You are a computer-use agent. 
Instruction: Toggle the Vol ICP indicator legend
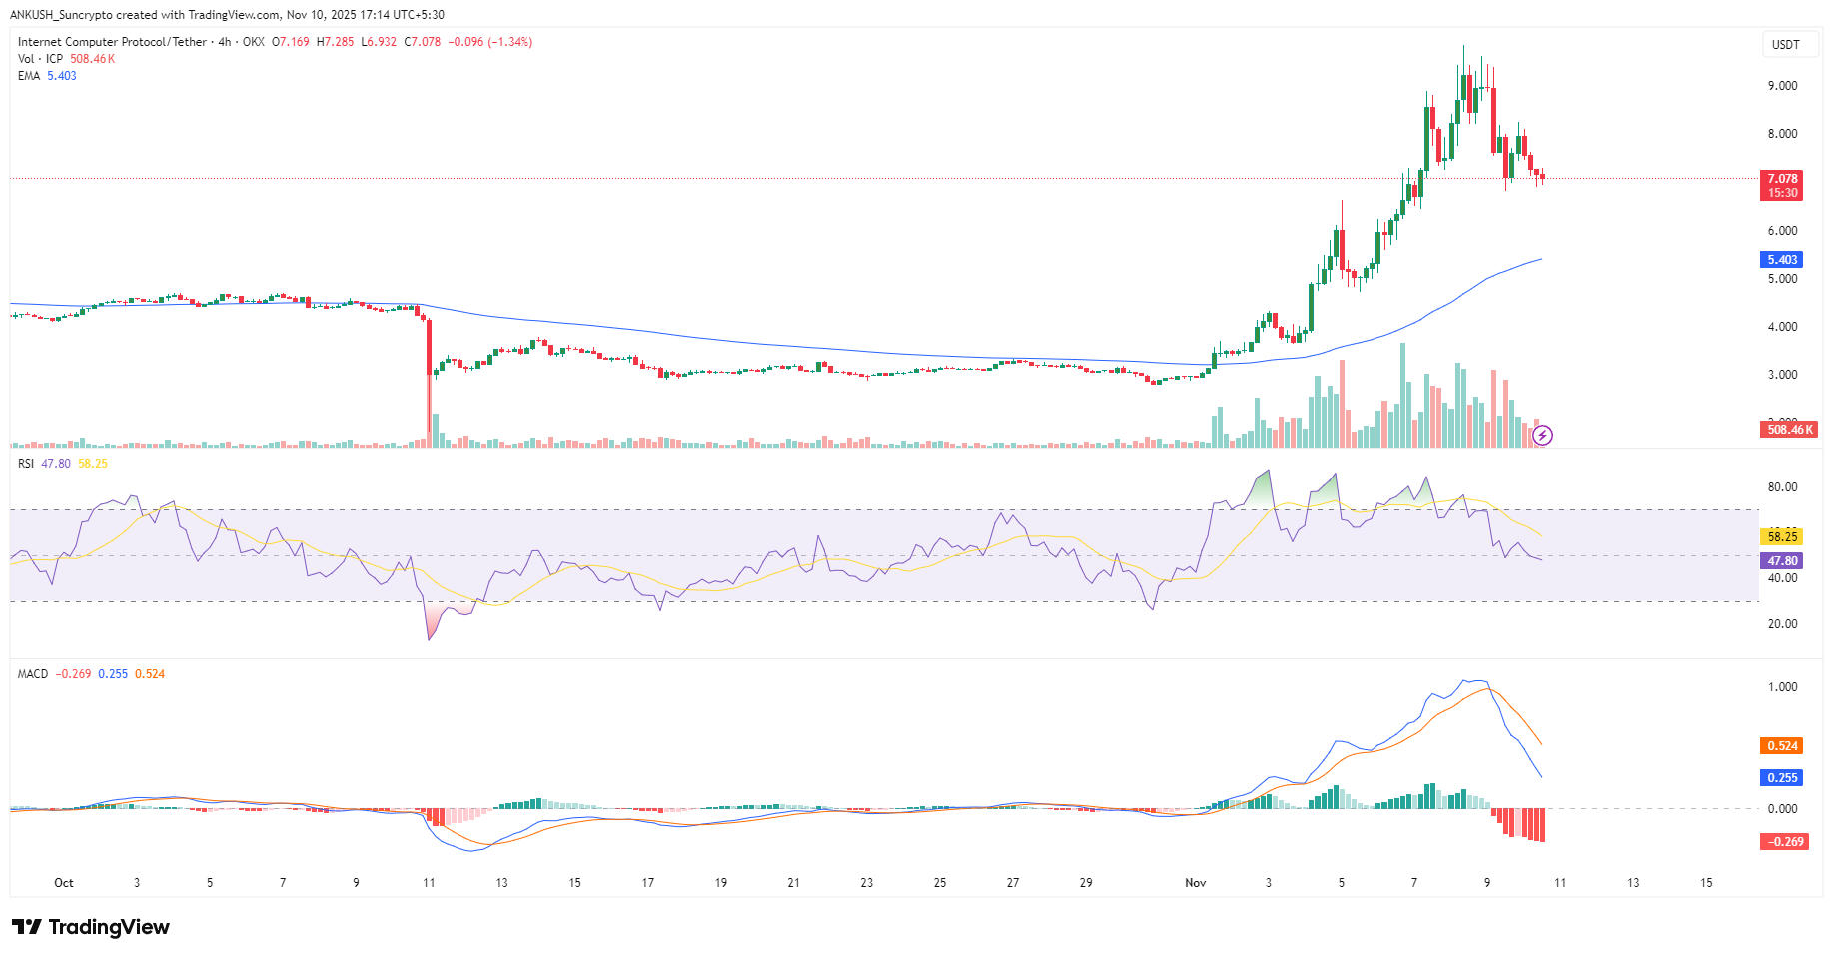click(38, 58)
